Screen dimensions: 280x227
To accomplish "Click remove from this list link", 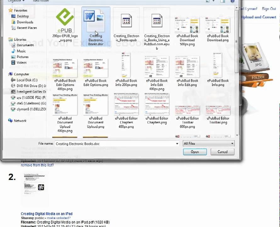I will [37, 165].
